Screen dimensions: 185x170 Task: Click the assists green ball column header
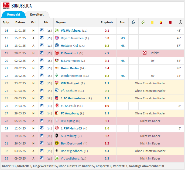click(x=143, y=22)
